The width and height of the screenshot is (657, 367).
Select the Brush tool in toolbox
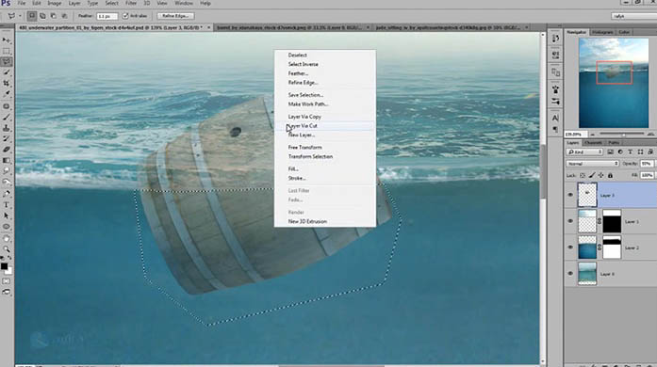coord(7,118)
